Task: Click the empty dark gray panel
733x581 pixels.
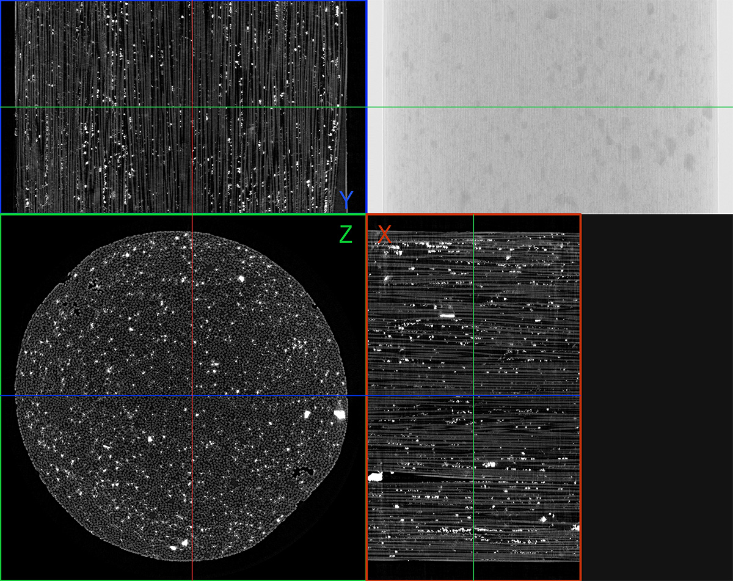Action: 657,397
